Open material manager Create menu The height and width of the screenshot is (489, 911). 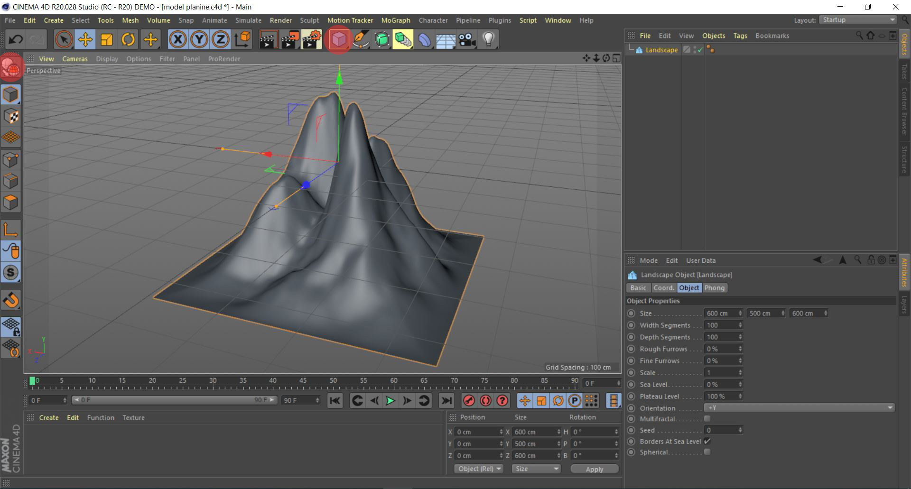[49, 417]
